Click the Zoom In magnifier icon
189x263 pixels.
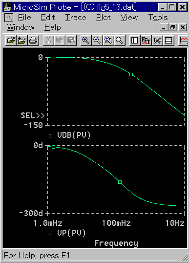pos(86,41)
